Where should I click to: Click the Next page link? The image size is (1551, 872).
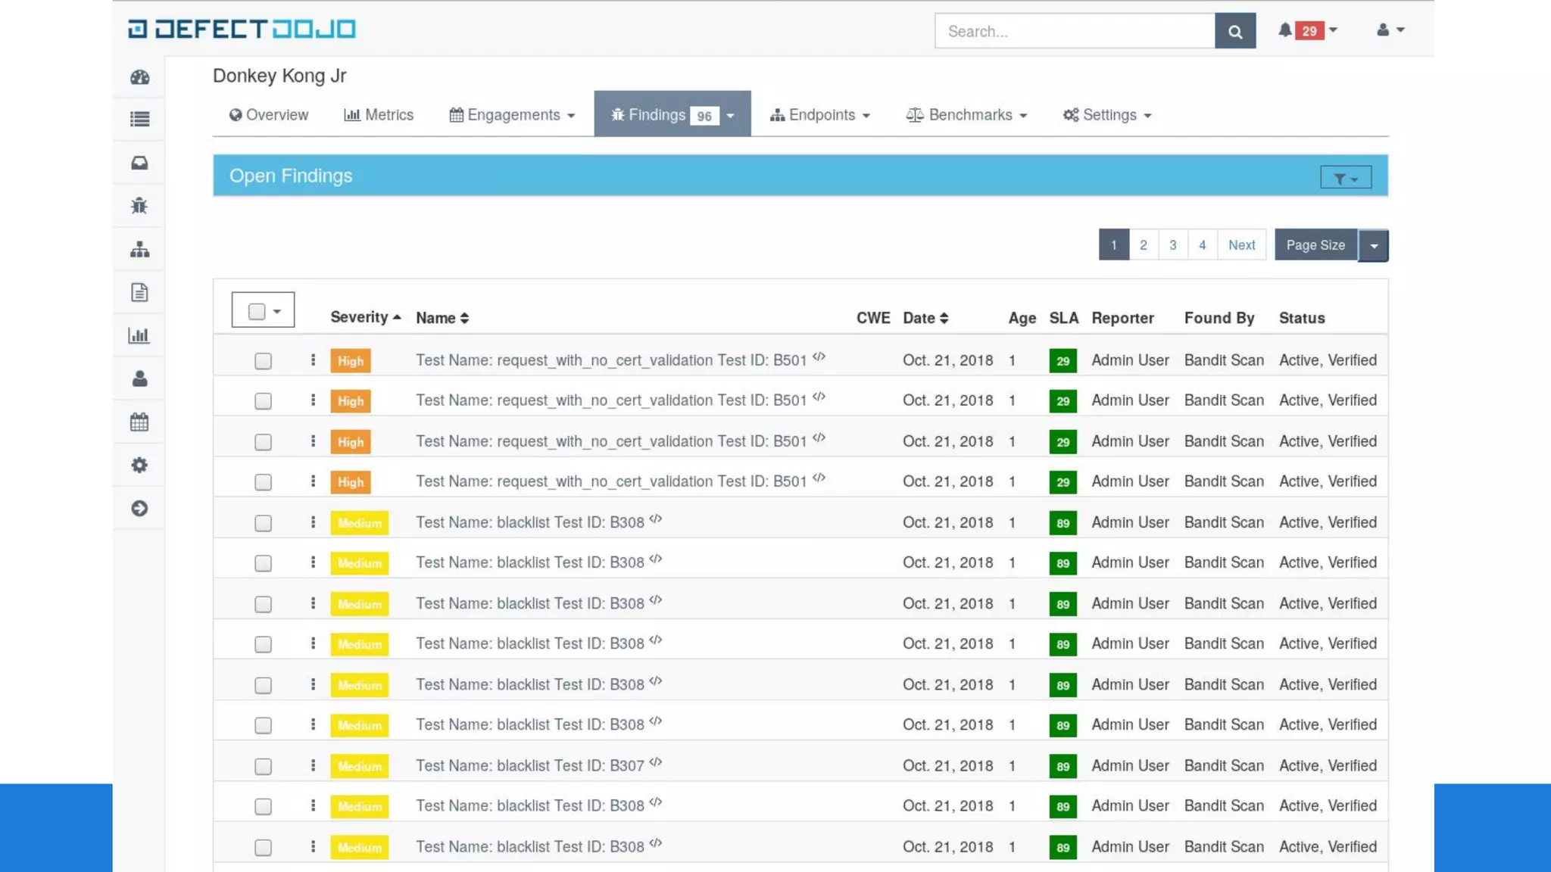click(1242, 245)
